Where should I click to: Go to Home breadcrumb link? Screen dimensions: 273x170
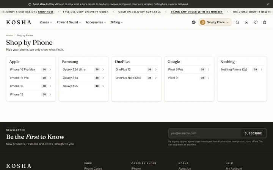pos(9,36)
